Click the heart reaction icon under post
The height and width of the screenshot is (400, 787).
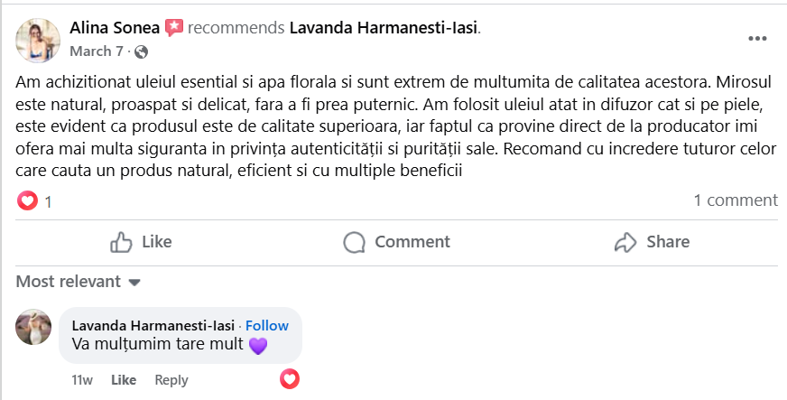(x=28, y=200)
